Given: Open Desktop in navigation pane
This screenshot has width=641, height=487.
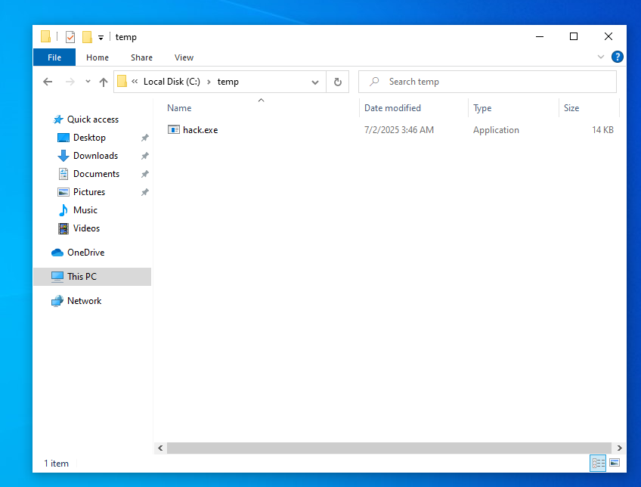Looking at the screenshot, I should 89,138.
